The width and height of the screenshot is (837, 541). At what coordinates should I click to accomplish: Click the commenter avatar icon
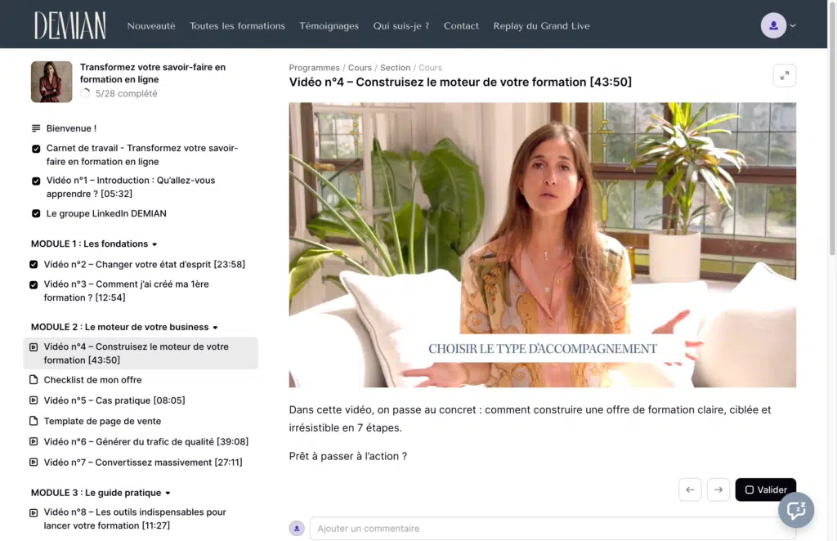click(297, 528)
